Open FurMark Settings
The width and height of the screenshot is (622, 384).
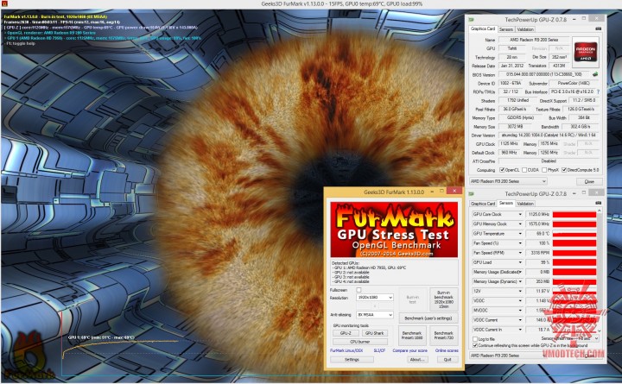point(352,360)
